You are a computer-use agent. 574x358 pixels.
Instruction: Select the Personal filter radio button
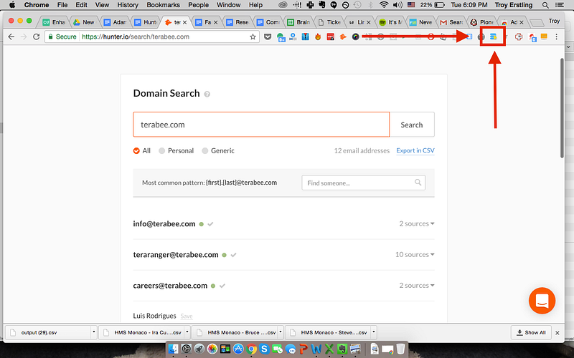point(162,151)
